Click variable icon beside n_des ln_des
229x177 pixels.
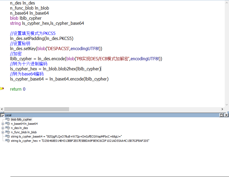coord(8,128)
